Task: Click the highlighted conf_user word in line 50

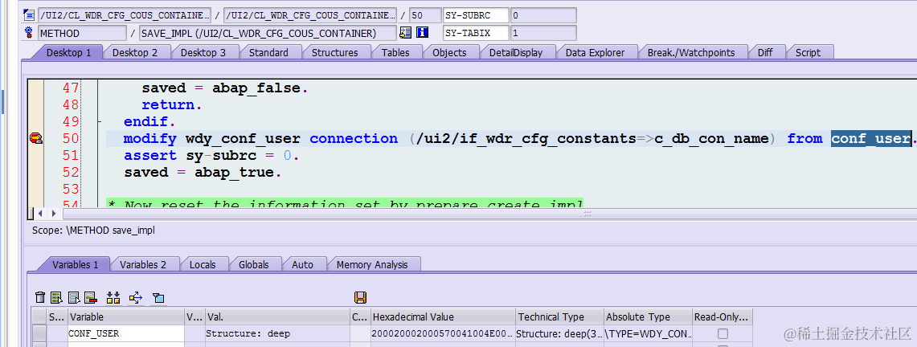Action: (x=871, y=138)
